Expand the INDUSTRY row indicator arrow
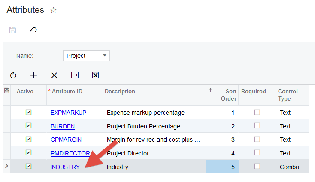Image resolution: width=315 pixels, height=182 pixels. 6,166
